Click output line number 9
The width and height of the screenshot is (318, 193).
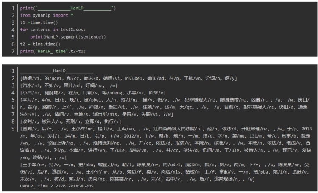tap(13, 129)
